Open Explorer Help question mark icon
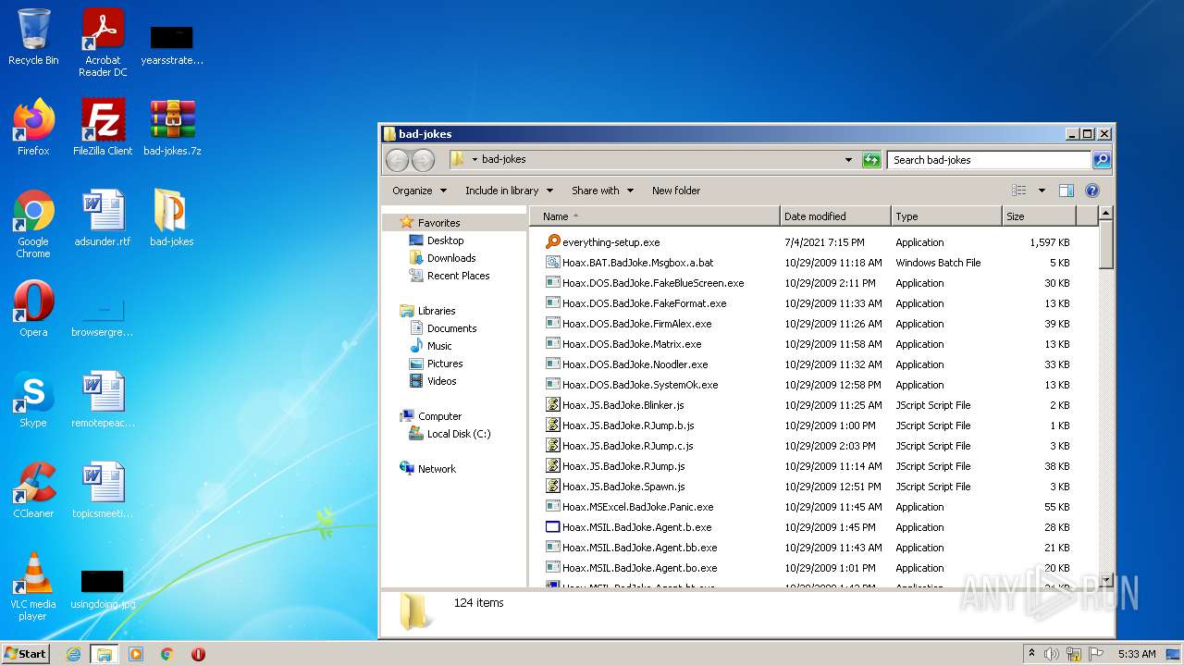Image resolution: width=1184 pixels, height=666 pixels. tap(1091, 191)
